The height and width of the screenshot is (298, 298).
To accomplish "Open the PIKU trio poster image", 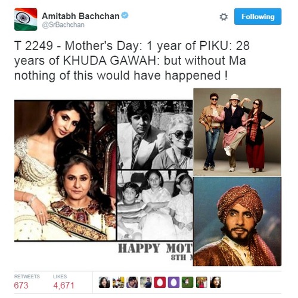I will coord(237,132).
